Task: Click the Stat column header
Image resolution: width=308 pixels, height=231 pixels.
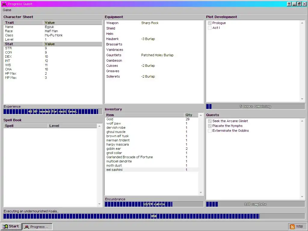Action: (23, 44)
